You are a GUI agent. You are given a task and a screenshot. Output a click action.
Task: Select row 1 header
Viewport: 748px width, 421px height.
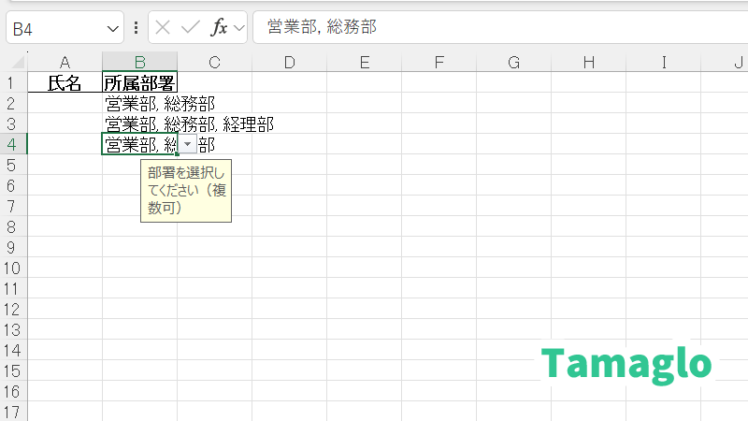13,82
